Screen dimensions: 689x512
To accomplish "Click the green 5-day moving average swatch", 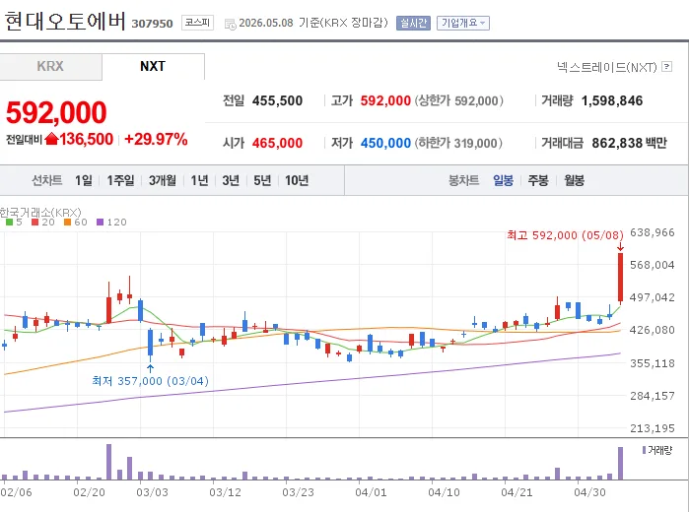I will (9, 223).
